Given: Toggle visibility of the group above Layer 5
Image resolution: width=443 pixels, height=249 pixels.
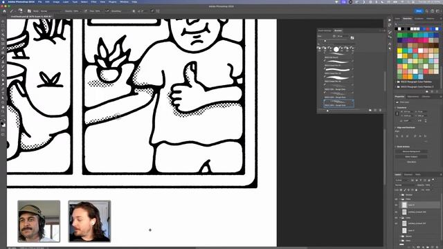Looking at the screenshot, I should coord(396,199).
